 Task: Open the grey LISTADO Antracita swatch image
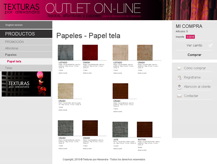click(65, 53)
